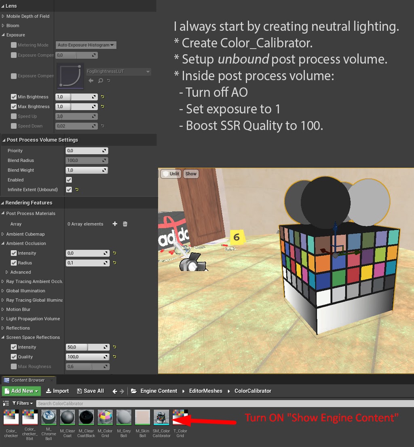
Task: Select M_ChromeBall material asset
Action: [x=49, y=417]
